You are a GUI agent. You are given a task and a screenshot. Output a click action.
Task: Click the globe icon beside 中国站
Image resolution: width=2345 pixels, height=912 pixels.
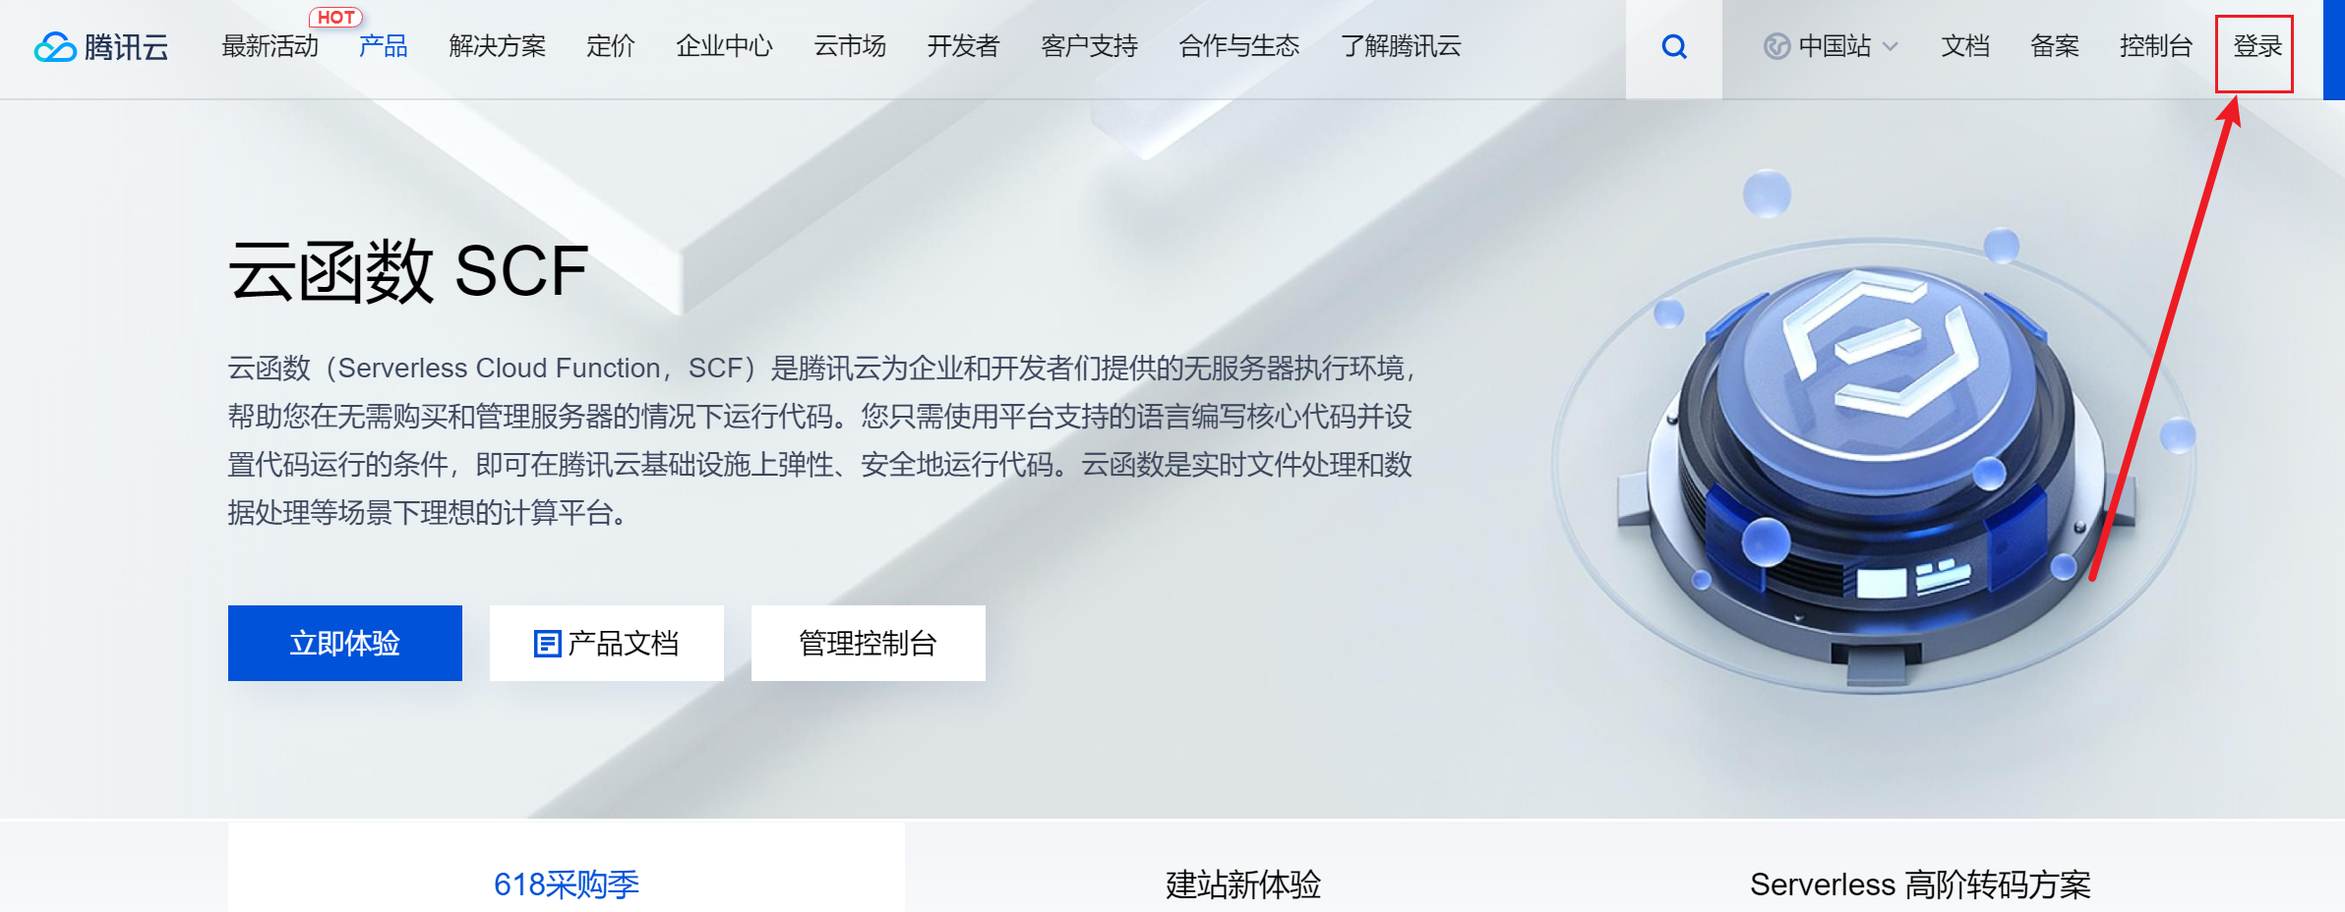click(x=1776, y=46)
